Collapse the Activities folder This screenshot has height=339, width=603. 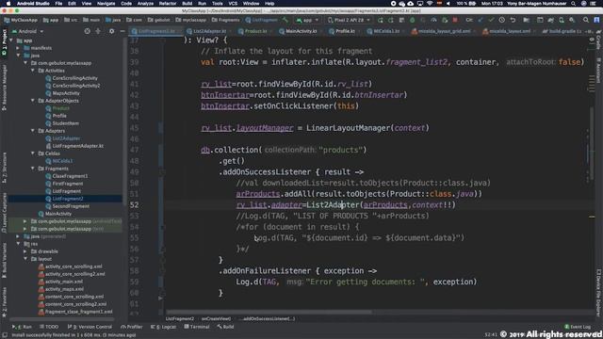33,71
